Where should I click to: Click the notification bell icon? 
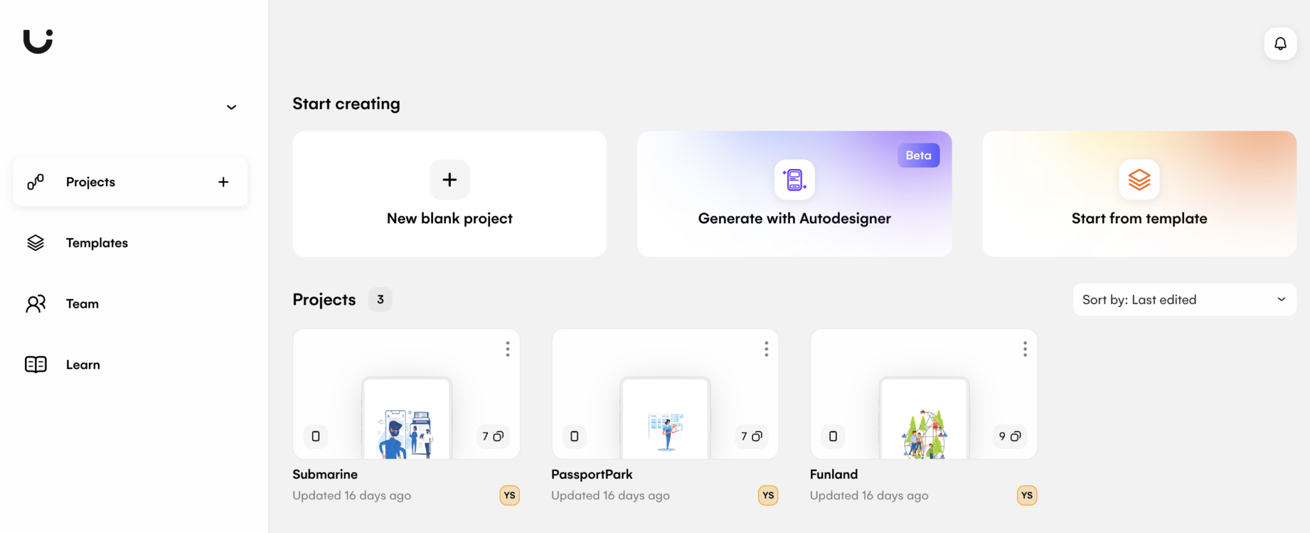point(1280,44)
